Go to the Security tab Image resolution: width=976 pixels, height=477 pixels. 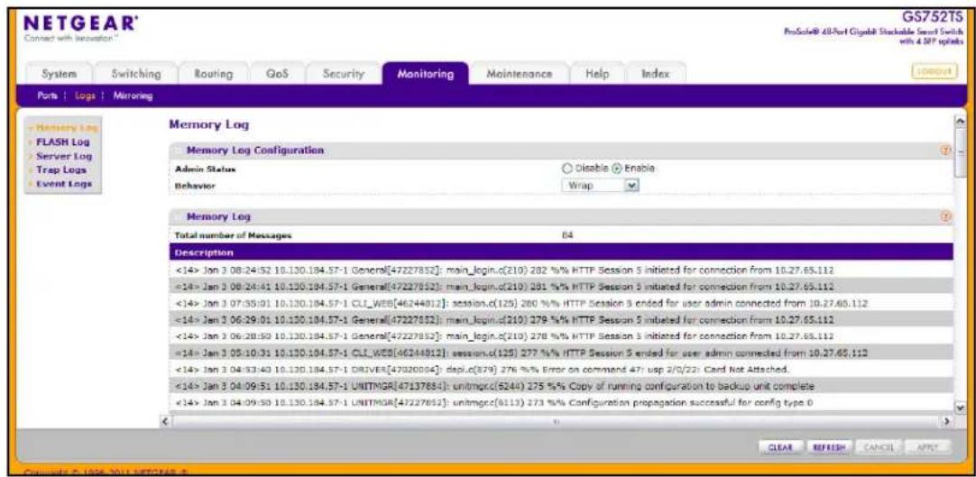(x=343, y=74)
